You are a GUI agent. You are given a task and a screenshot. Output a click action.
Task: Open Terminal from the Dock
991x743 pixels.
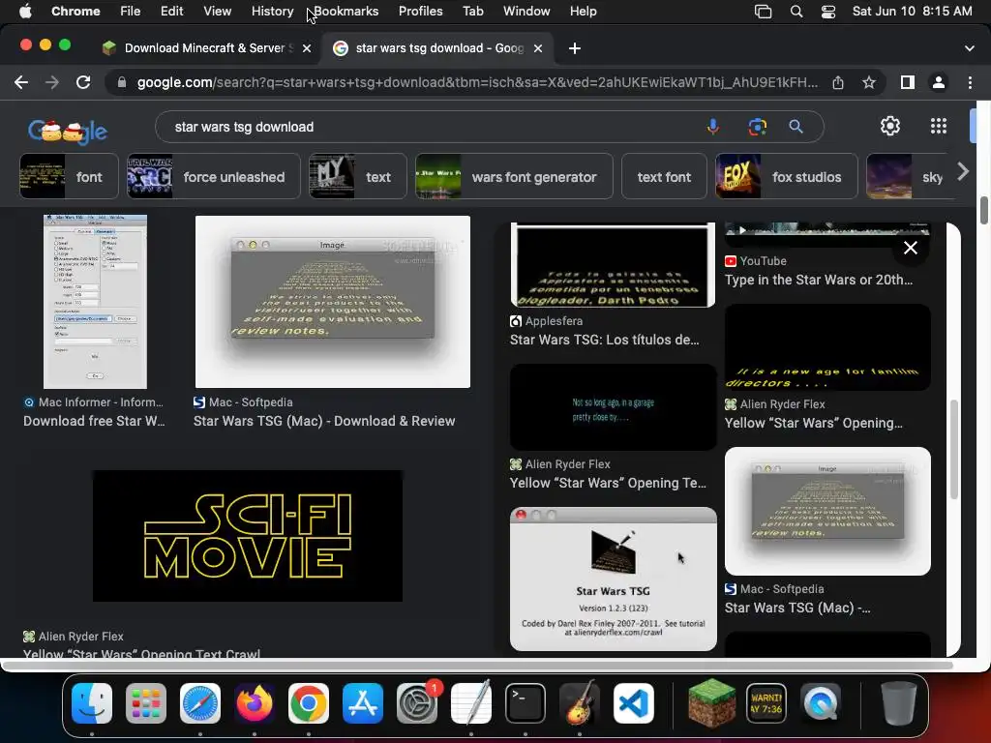[x=526, y=703]
